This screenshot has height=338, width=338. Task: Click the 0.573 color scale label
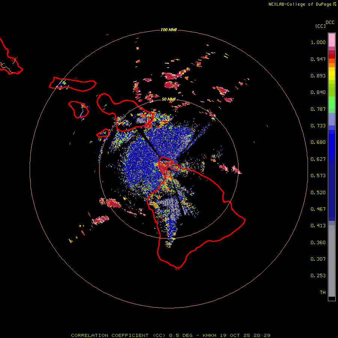click(x=318, y=176)
